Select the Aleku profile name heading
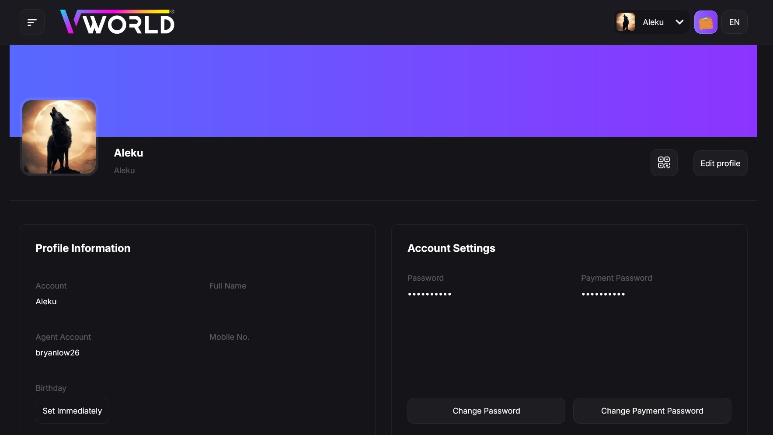Screen dimensions: 773x435 (129, 153)
